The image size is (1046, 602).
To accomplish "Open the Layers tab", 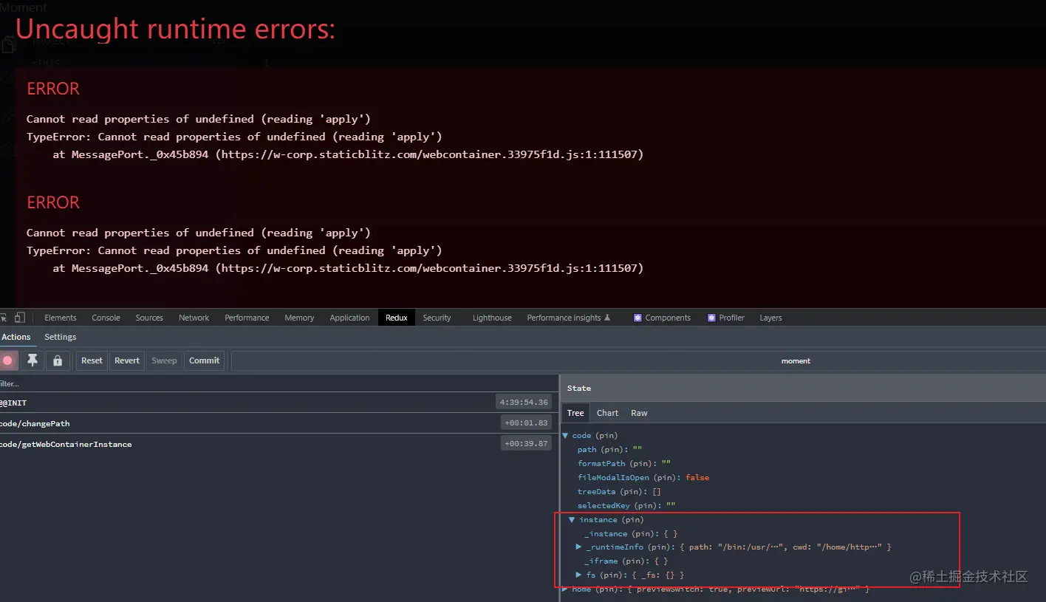I will pyautogui.click(x=770, y=318).
